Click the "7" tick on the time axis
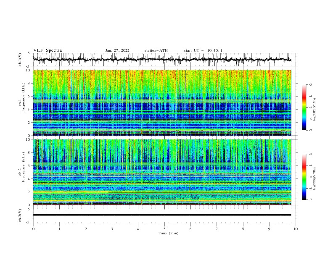The image size is (333, 257). point(217,229)
